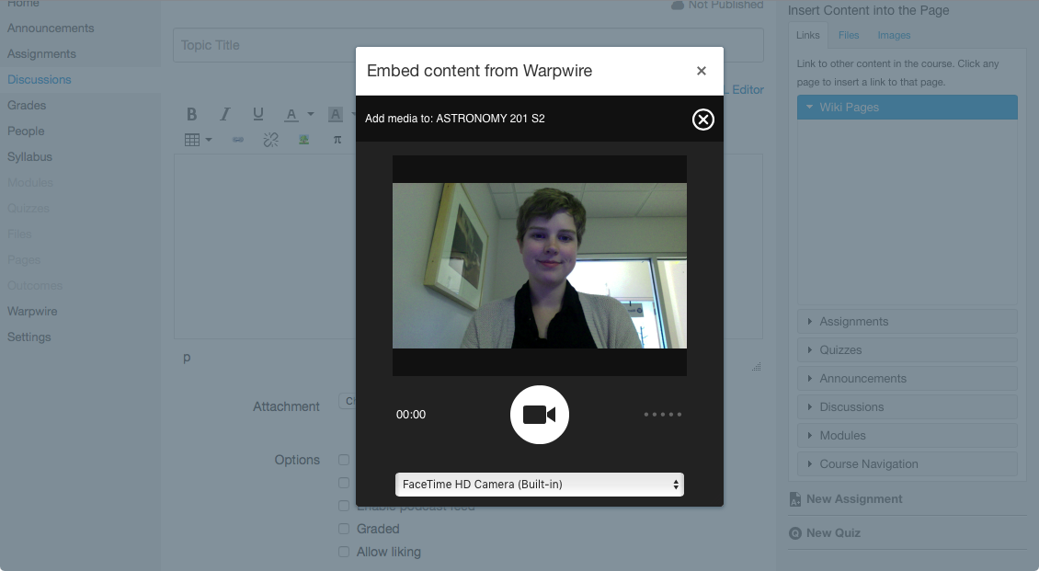
Task: Open Pages in the course sidebar
Action: tap(24, 260)
